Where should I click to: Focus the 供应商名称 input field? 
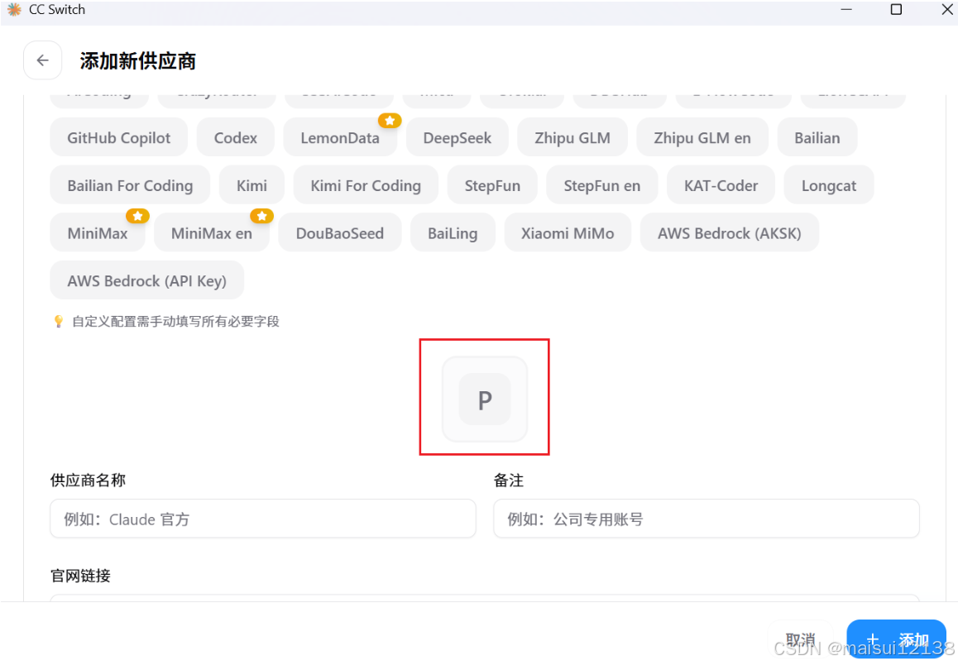(263, 519)
